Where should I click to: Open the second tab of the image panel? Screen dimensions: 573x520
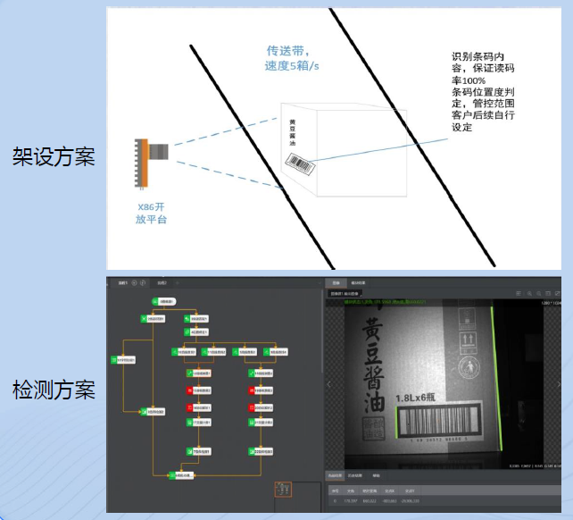[358, 282]
